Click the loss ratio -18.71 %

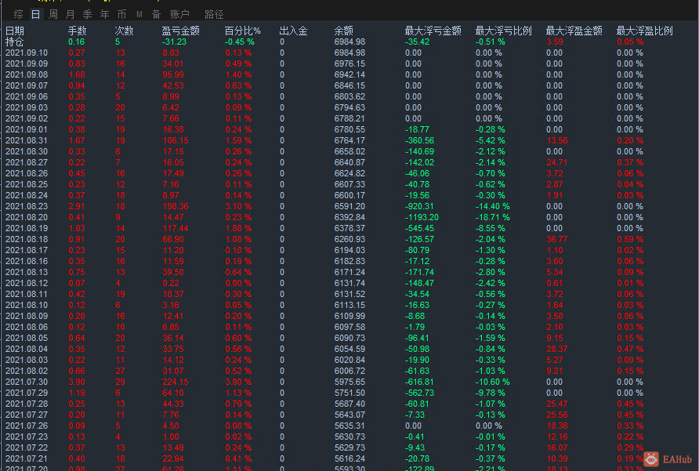coord(493,217)
